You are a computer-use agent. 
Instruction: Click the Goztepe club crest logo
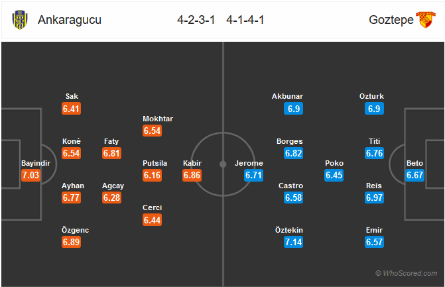tap(425, 20)
